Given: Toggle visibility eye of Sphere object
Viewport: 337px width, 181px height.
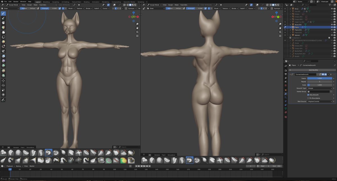Looking at the screenshot, I should 332,35.
